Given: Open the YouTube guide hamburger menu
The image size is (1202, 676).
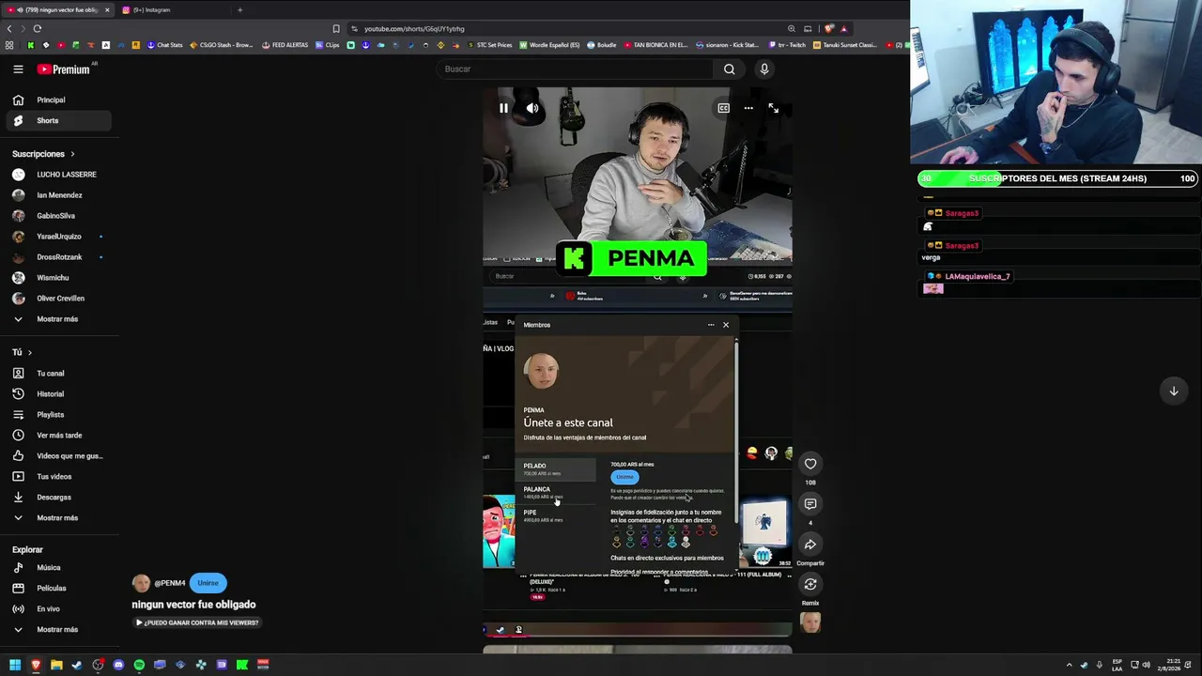Looking at the screenshot, I should (x=18, y=69).
